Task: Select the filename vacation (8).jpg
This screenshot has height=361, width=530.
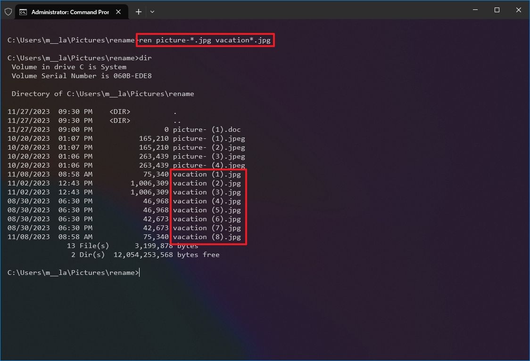Action: (207, 237)
